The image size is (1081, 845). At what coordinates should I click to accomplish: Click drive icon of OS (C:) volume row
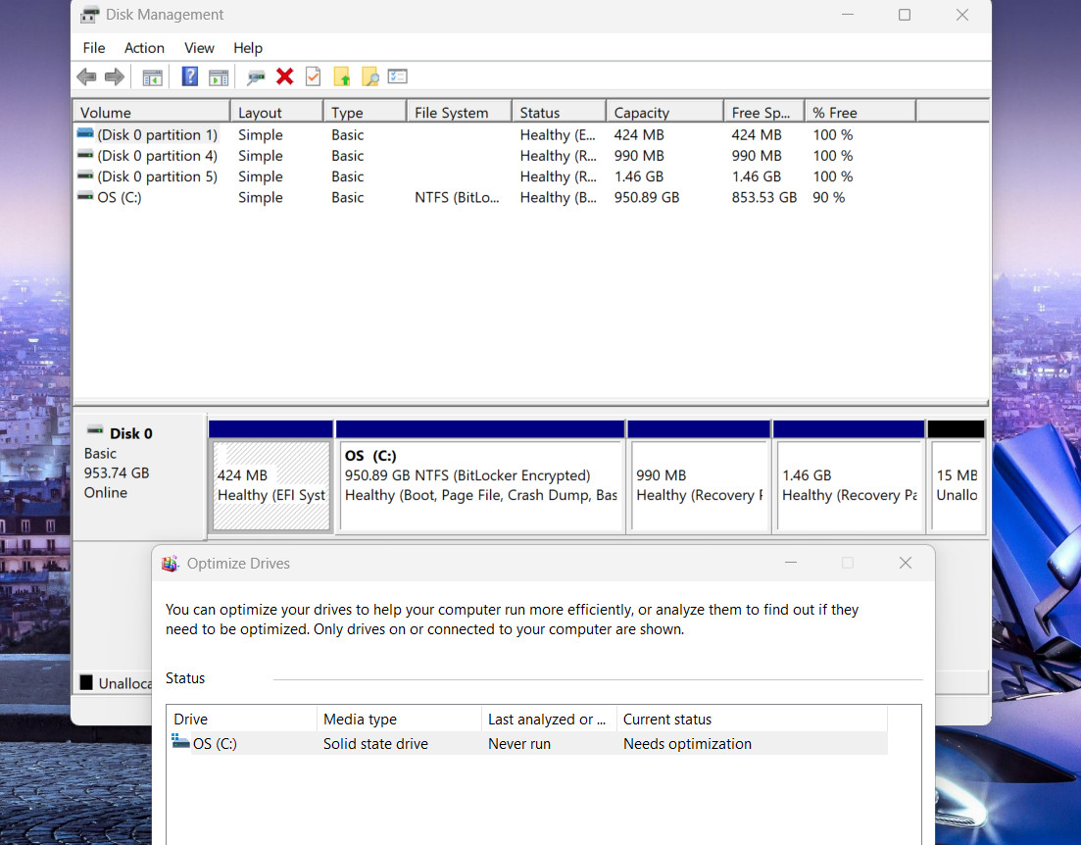point(85,197)
